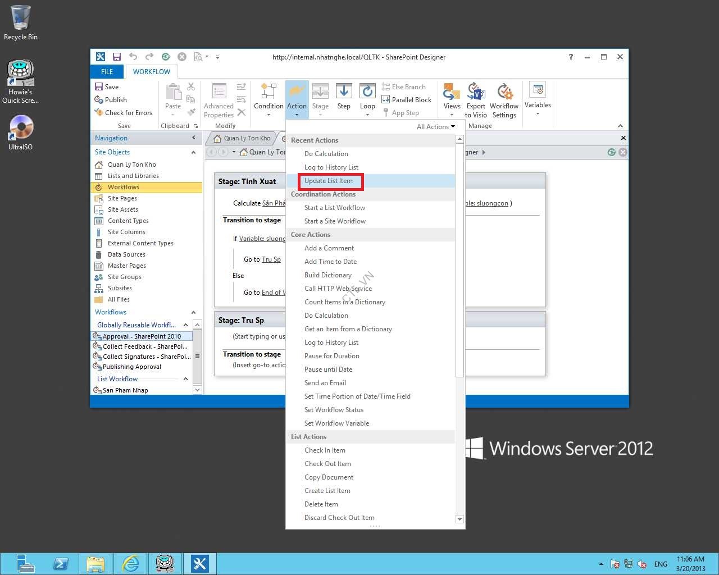Open Lists and Libraries in navigation

pos(133,176)
